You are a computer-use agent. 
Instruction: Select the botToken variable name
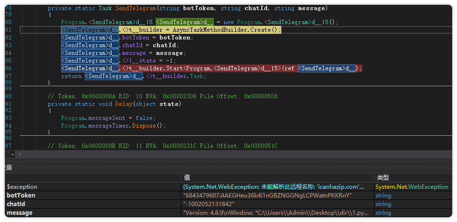pyautogui.click(x=21, y=196)
